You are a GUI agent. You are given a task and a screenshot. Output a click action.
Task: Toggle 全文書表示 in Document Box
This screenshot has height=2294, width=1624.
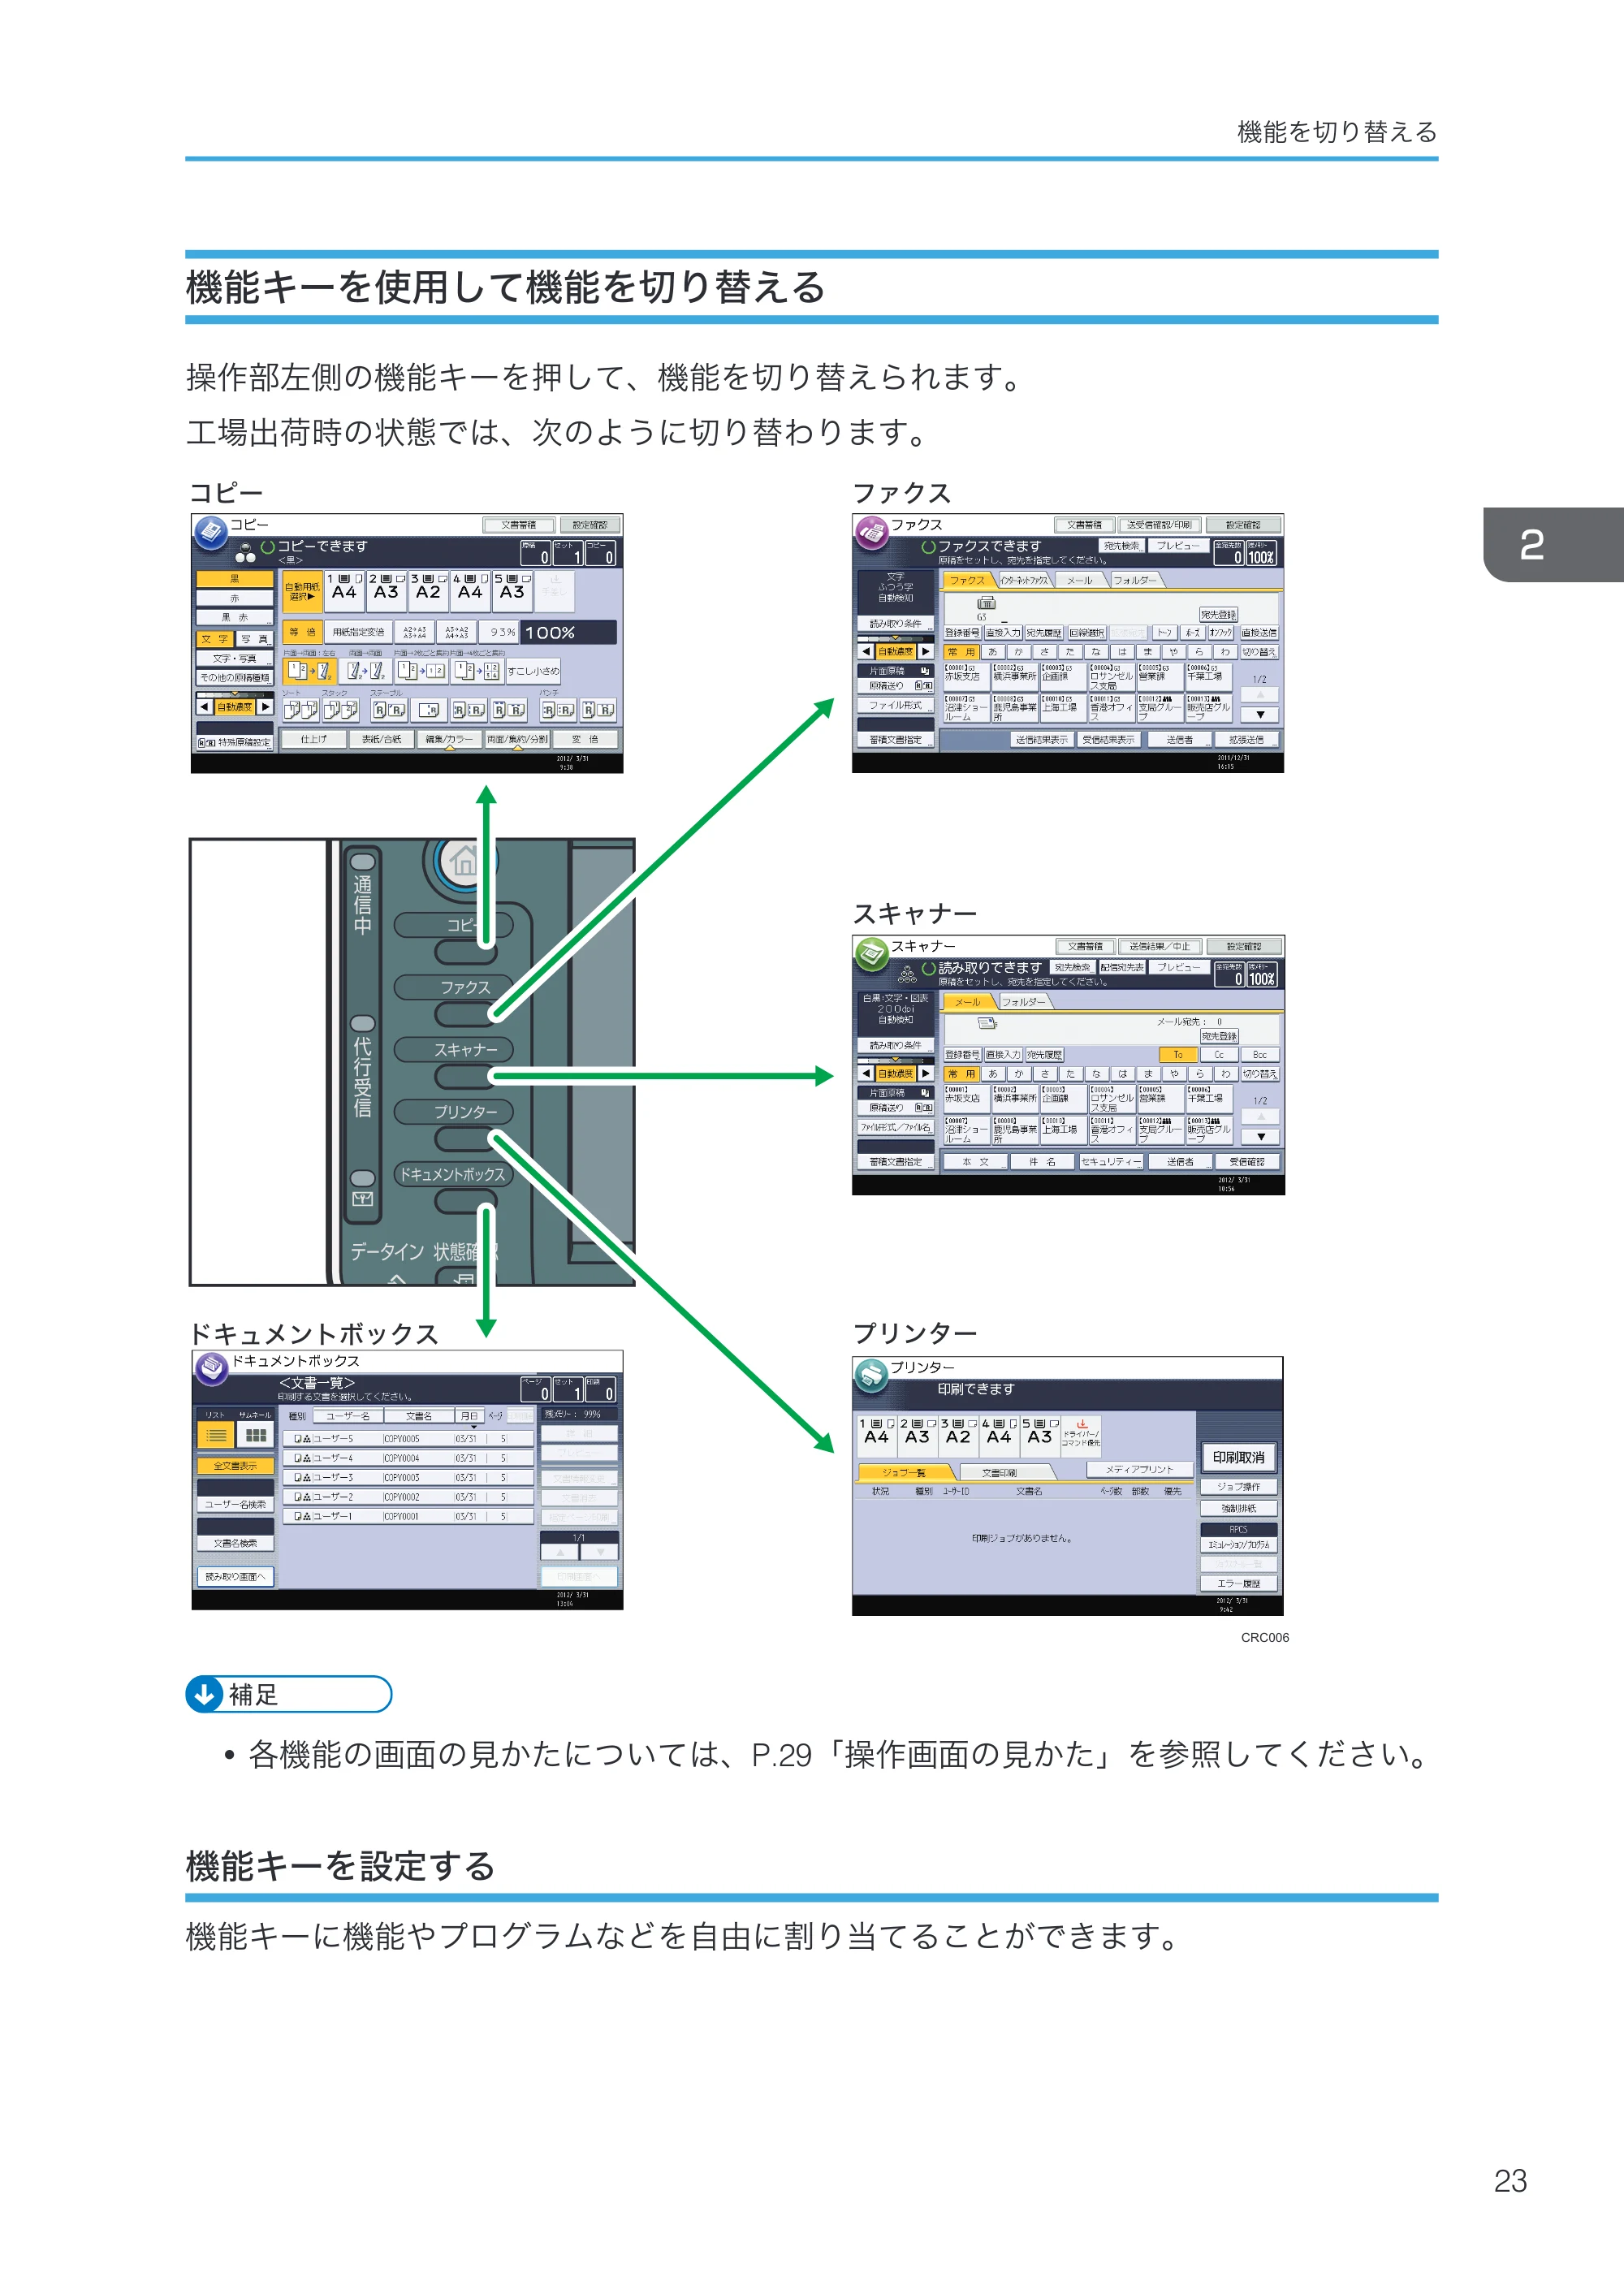[235, 1465]
